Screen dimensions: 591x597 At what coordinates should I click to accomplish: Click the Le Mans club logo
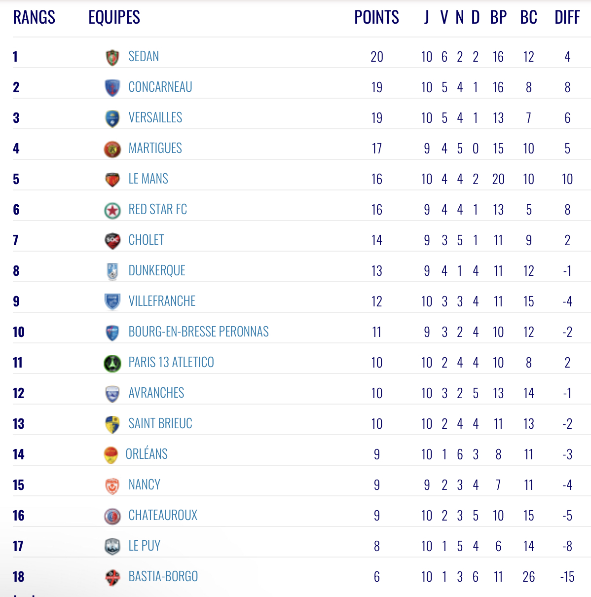tap(112, 180)
